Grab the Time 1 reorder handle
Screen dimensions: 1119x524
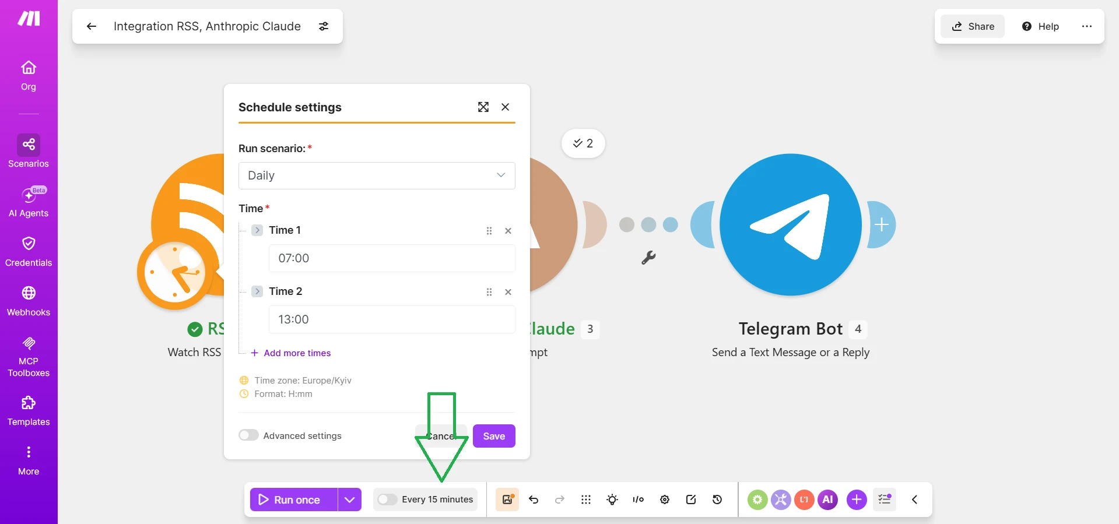pos(489,231)
